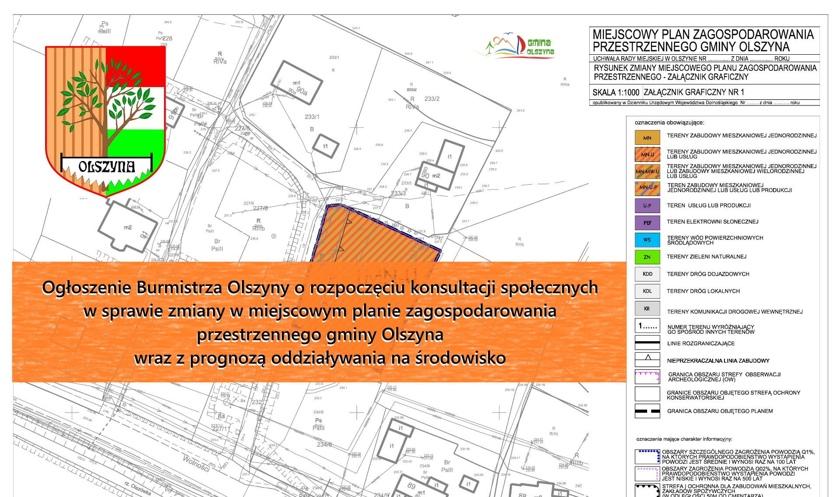Click the purple U-P legend swatch
The image size is (840, 497).
click(x=647, y=205)
